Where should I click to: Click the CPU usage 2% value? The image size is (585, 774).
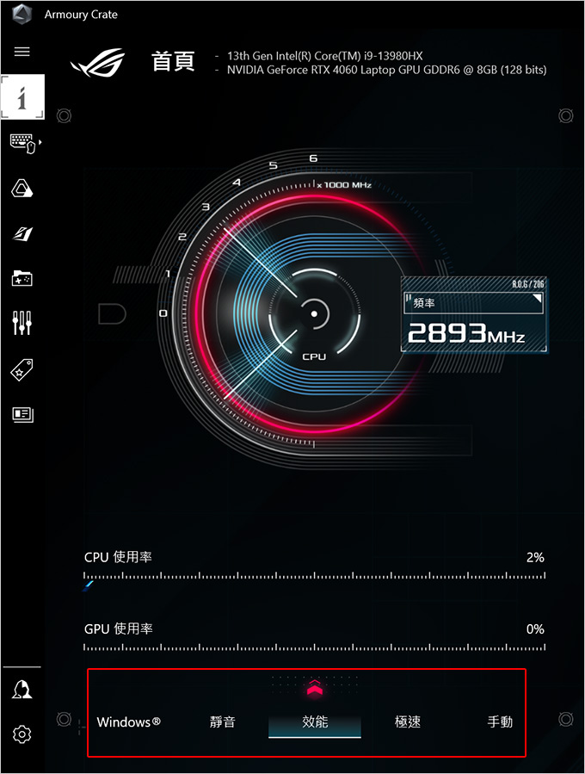535,557
